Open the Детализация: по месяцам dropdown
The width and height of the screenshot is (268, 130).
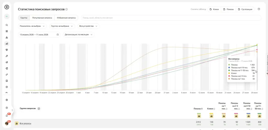coord(79,35)
